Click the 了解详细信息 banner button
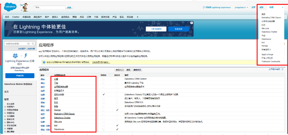 click(156, 29)
